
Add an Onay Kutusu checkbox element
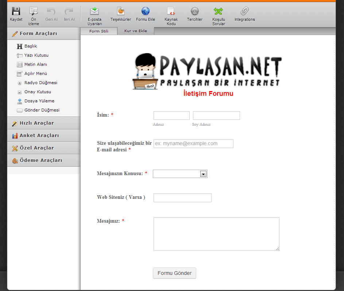coord(34,92)
